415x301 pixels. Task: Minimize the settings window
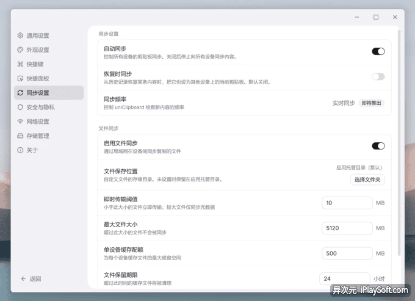357,17
